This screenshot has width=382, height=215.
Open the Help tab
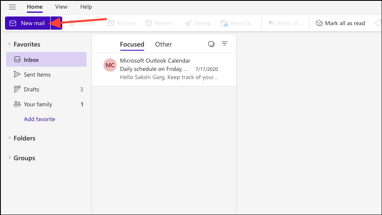[x=86, y=7]
